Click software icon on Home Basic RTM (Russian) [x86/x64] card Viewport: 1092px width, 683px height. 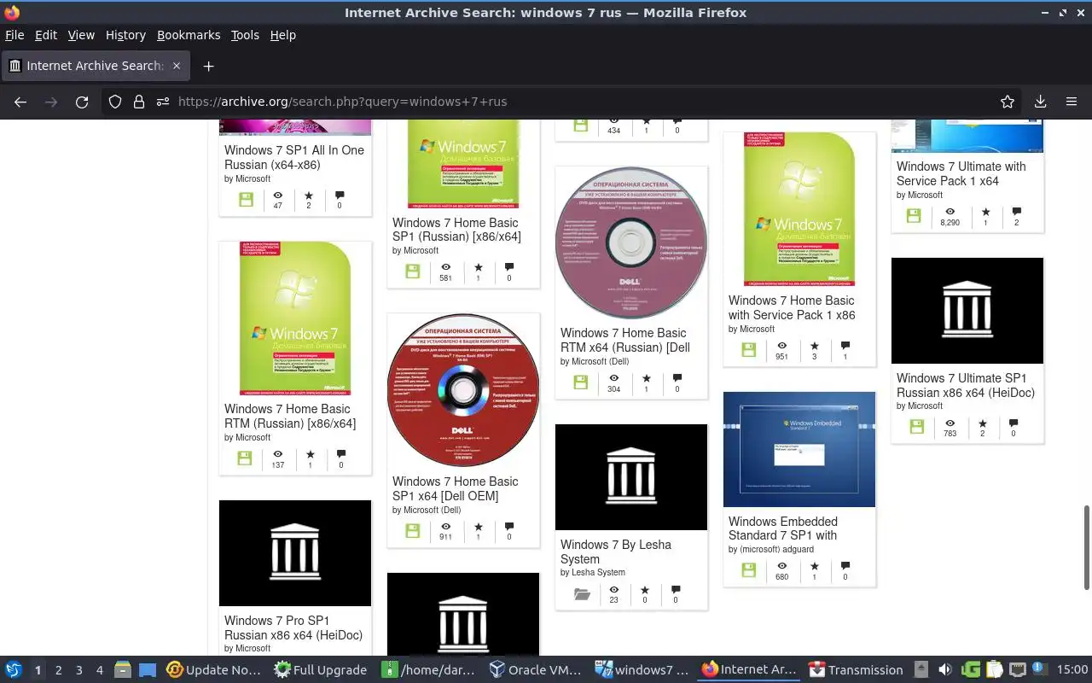[x=245, y=458]
